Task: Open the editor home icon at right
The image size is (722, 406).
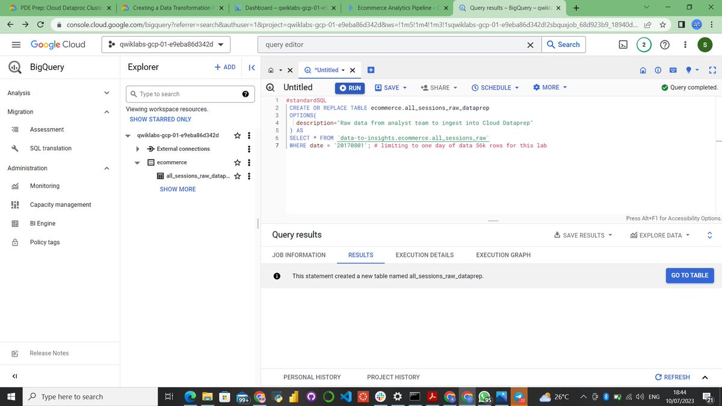Action: [643, 70]
